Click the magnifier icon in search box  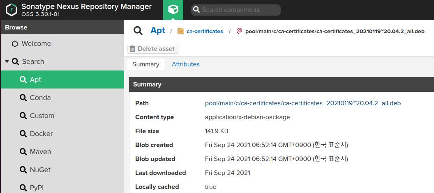pos(196,10)
